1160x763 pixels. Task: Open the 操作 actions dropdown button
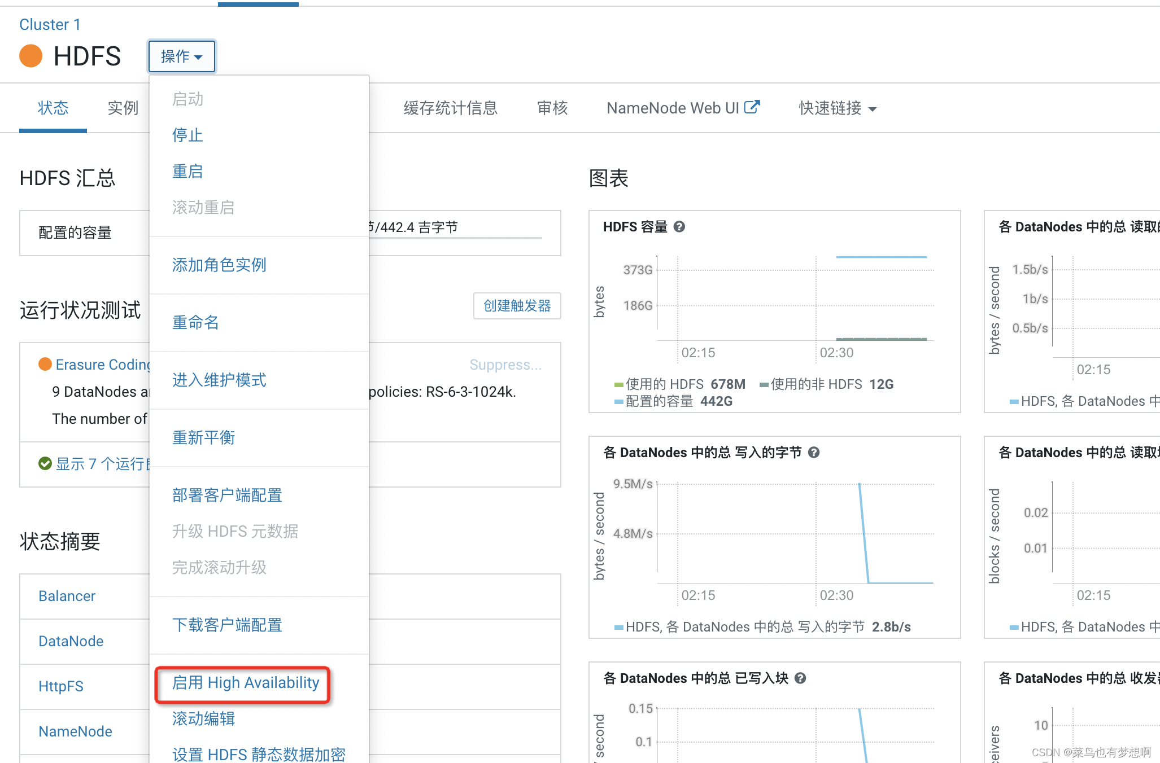coord(182,56)
